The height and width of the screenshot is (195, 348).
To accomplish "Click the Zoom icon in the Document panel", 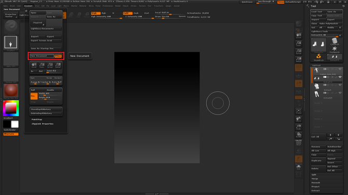I will click(42, 65).
